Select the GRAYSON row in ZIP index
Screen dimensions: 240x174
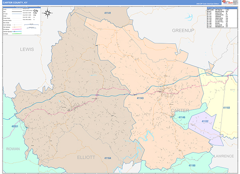click(x=218, y=18)
